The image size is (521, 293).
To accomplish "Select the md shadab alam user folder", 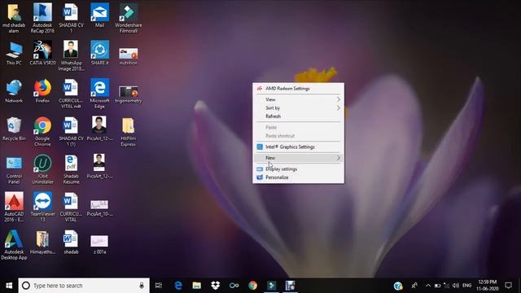I will [14, 18].
